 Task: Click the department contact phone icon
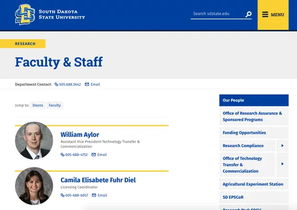(56, 84)
